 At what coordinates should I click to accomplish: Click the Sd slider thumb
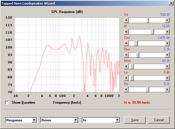148,20
